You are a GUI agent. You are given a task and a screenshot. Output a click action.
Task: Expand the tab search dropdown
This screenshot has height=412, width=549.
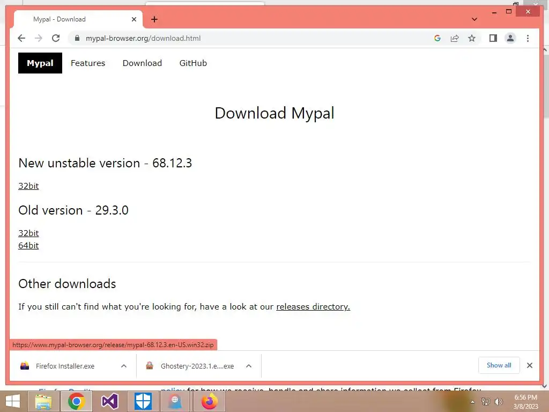pyautogui.click(x=474, y=19)
